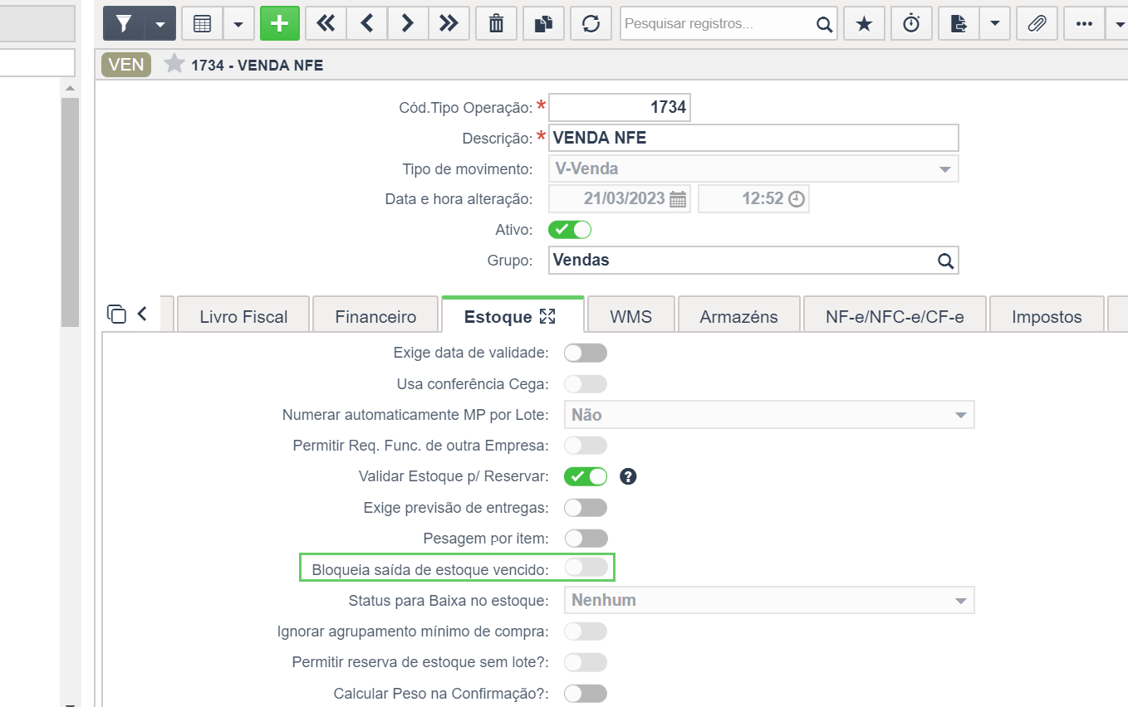Open the stopwatch timer button

point(911,23)
